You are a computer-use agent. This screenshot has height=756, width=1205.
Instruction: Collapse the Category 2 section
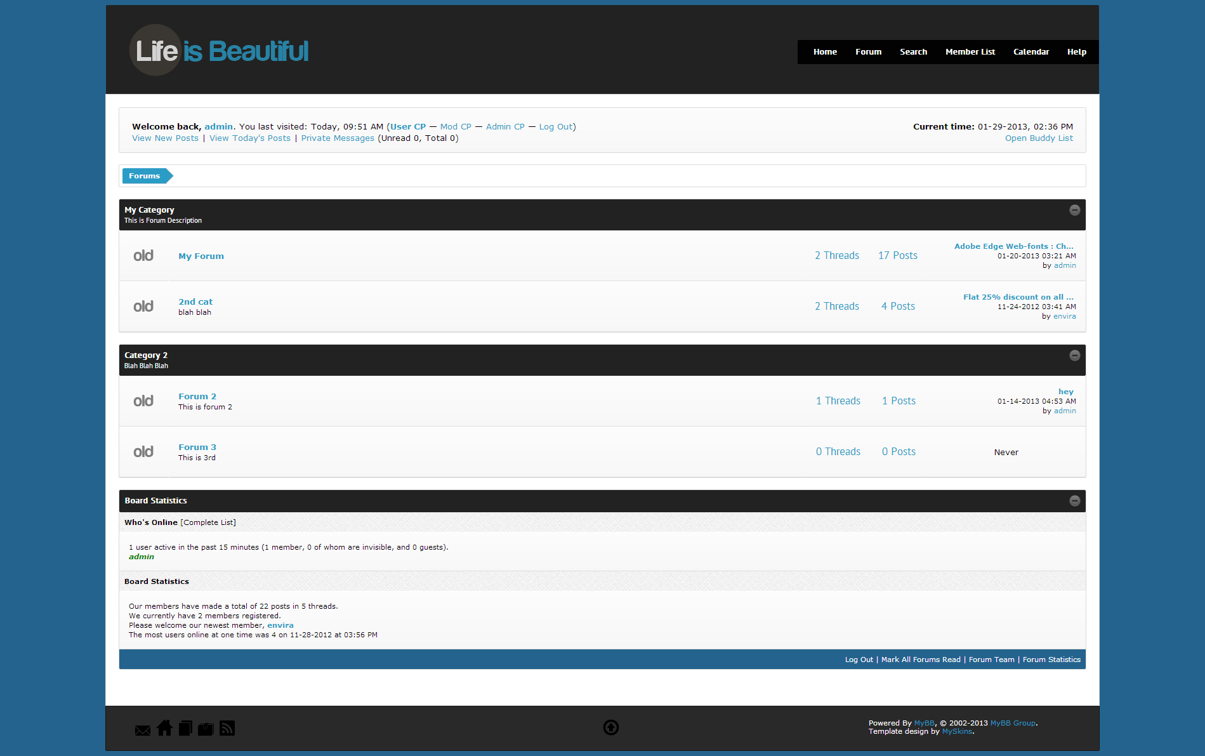pos(1074,355)
